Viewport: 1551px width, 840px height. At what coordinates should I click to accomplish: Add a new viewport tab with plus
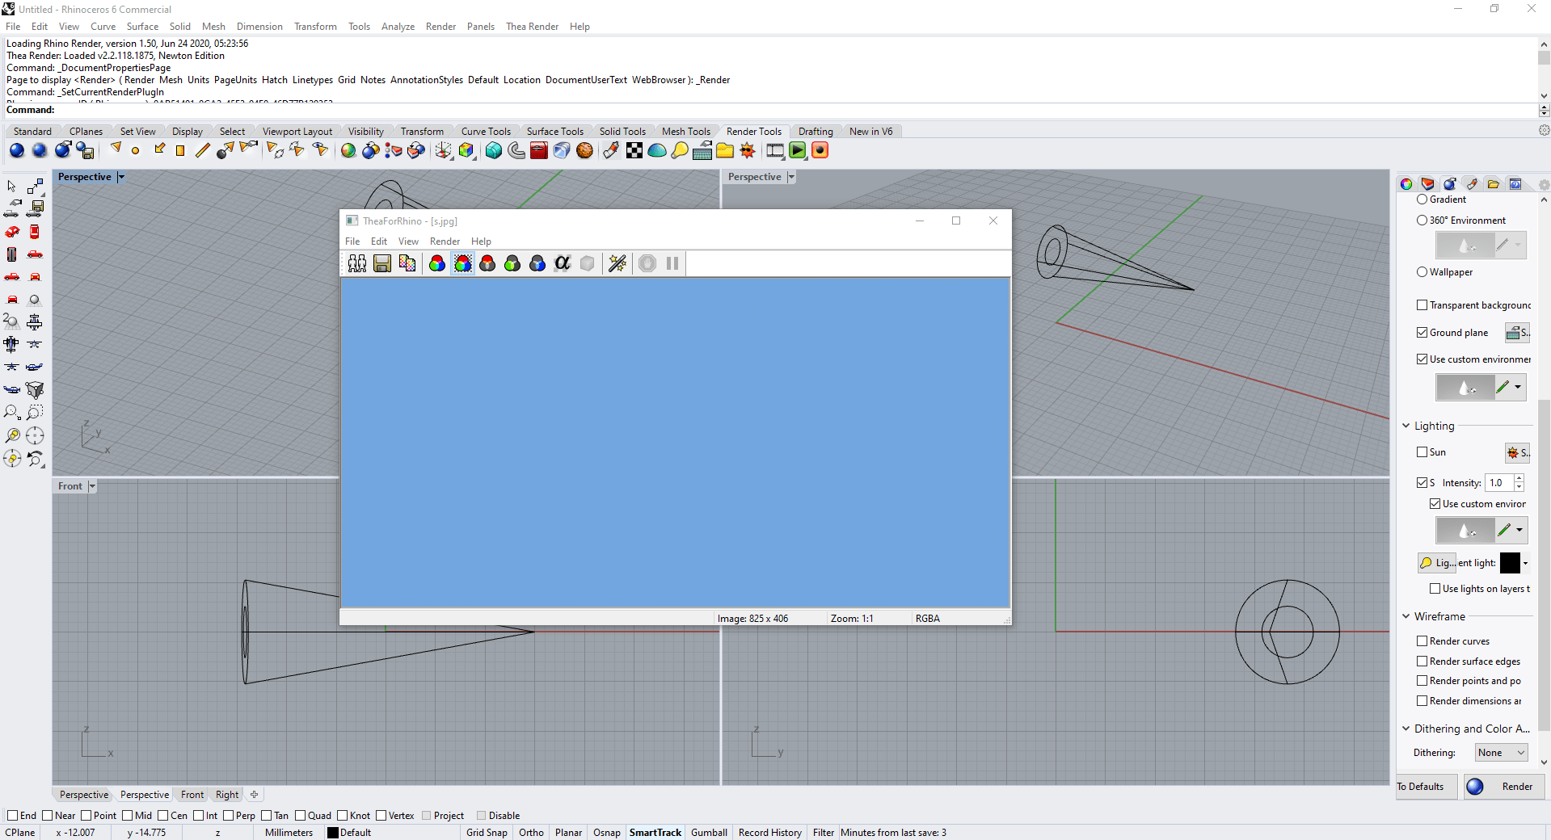point(254,795)
